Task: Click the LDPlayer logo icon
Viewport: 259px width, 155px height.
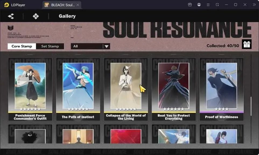Action: pyautogui.click(x=7, y=5)
